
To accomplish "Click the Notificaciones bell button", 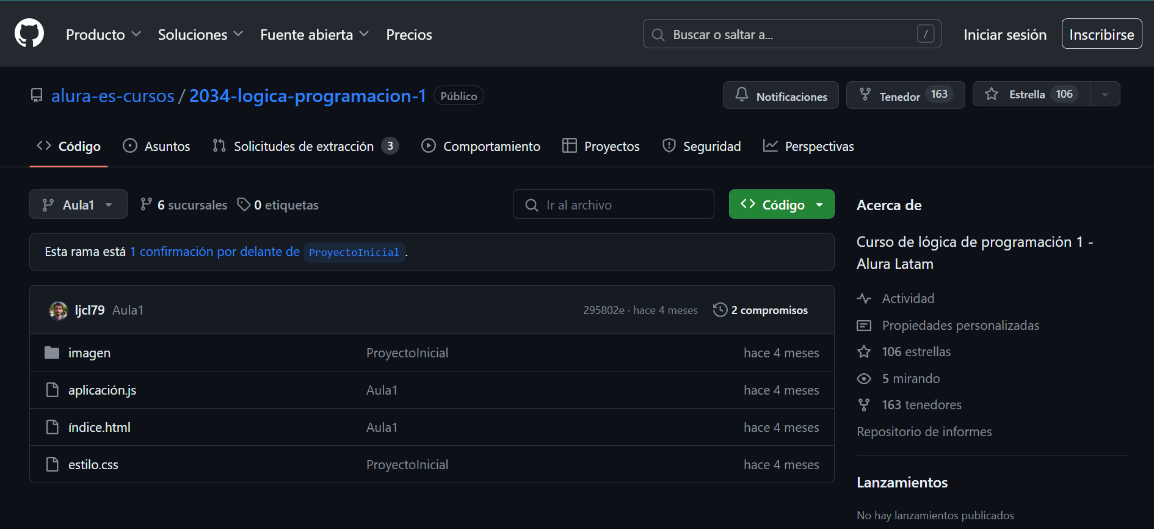I will [780, 95].
